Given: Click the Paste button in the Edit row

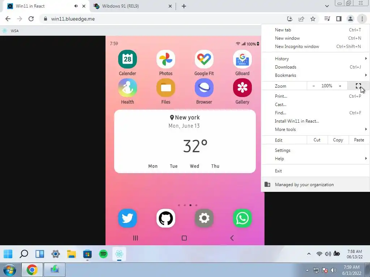Looking at the screenshot, I should click(359, 140).
